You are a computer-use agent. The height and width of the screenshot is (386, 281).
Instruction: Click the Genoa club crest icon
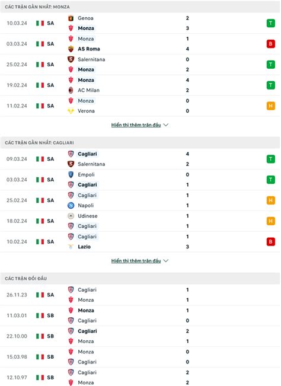tap(71, 18)
